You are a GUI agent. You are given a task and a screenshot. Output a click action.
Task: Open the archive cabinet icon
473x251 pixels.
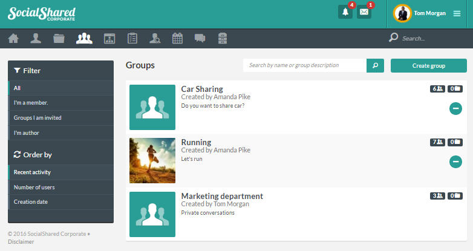[223, 38]
